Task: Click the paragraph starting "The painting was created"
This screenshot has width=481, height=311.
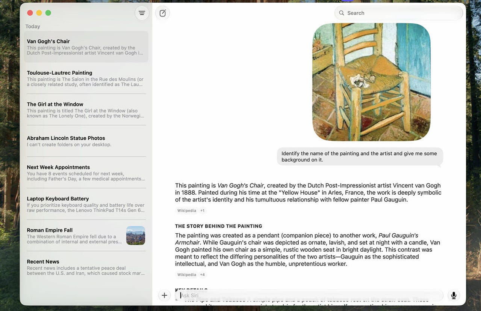Action: pos(308,249)
